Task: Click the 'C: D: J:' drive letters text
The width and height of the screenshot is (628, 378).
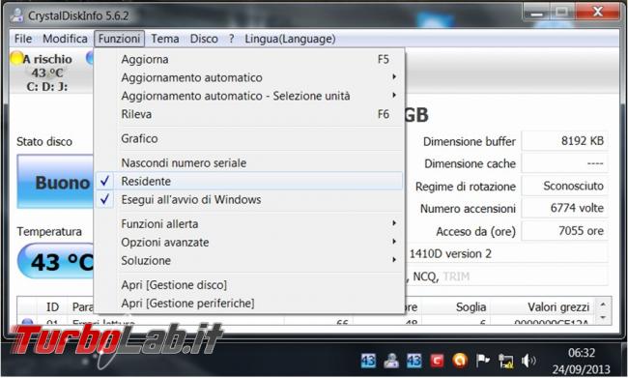Action: tap(47, 87)
